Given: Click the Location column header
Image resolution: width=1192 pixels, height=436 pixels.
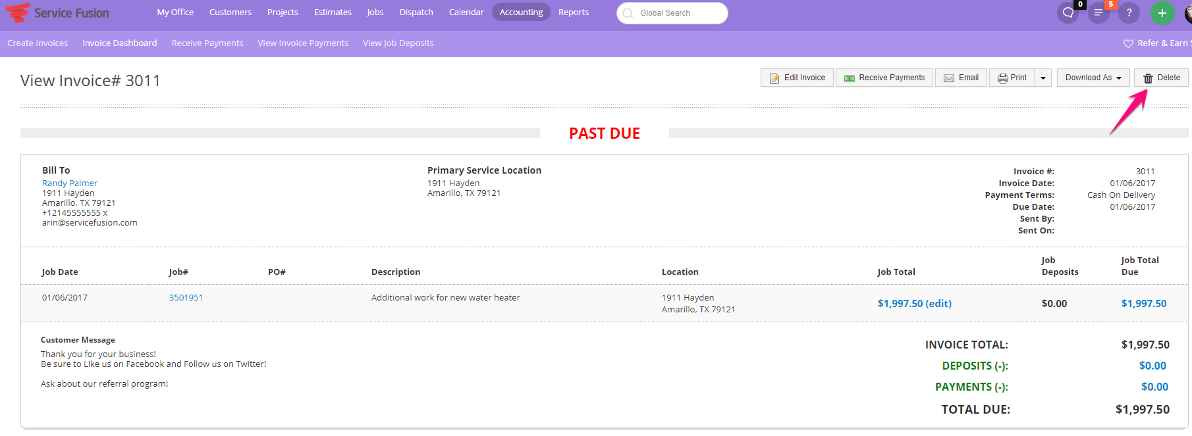Looking at the screenshot, I should tap(680, 272).
